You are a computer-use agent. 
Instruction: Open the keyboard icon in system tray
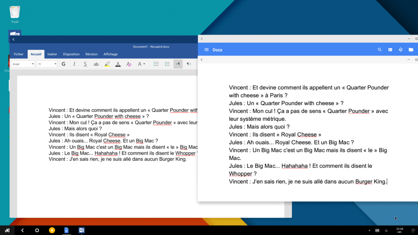377,231
